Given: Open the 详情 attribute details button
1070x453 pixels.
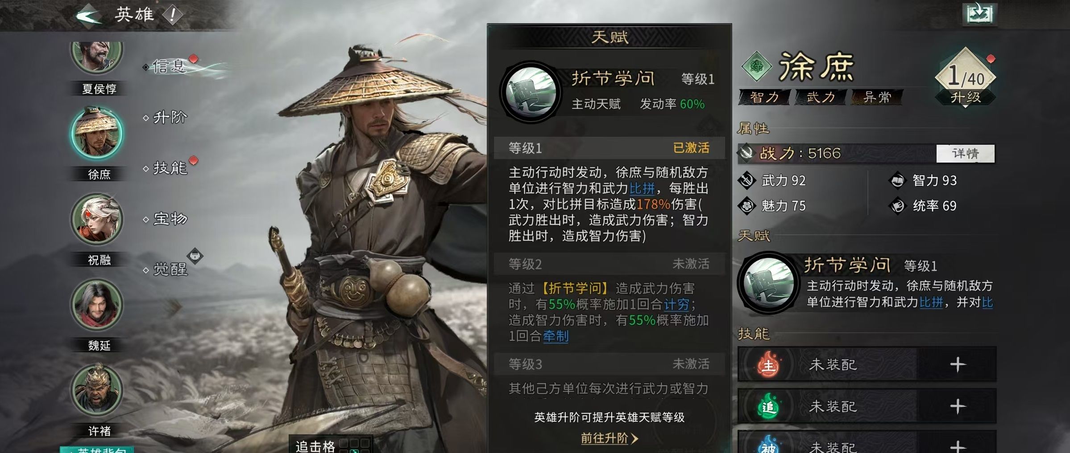Looking at the screenshot, I should point(965,154).
